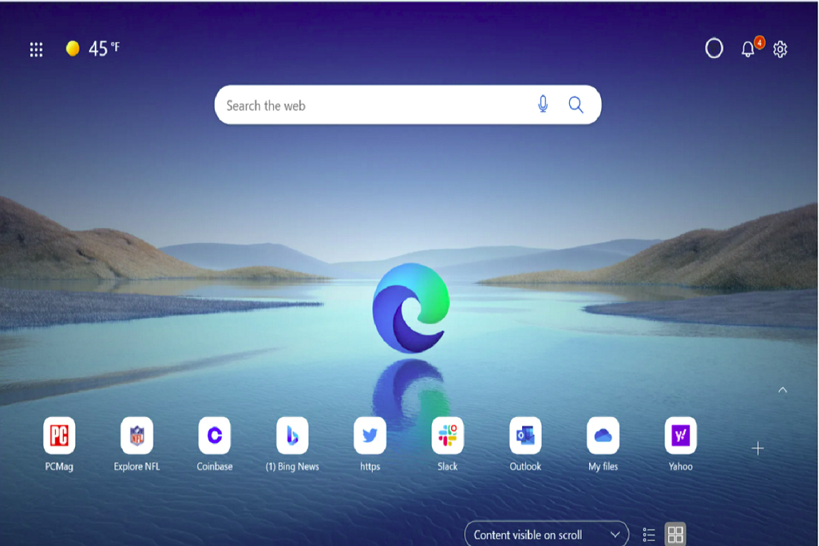
Task: Click the PCMag label text
Action: (x=59, y=467)
